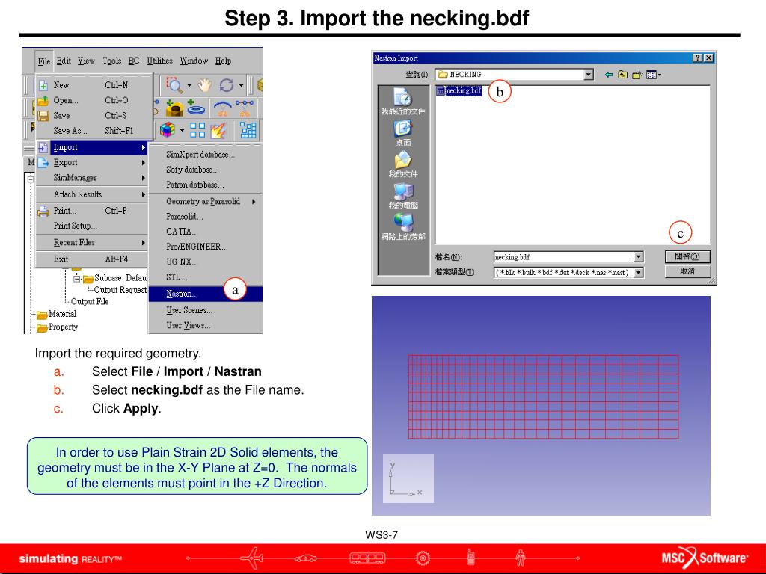766x574 pixels.
Task: Click the four blue squares icon
Action: [x=197, y=130]
